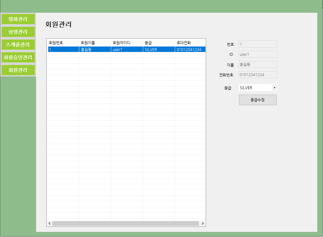Click the 번호 input field
The height and width of the screenshot is (237, 323).
[258, 44]
